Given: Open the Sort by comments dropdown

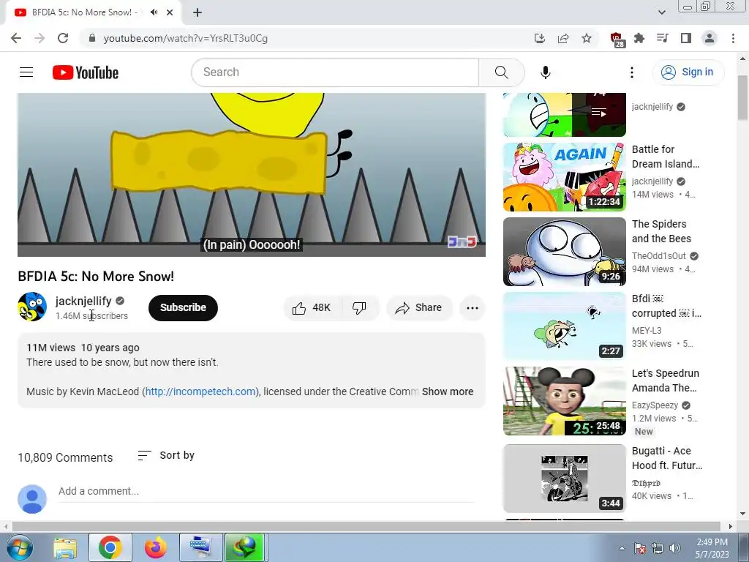Looking at the screenshot, I should click(166, 455).
